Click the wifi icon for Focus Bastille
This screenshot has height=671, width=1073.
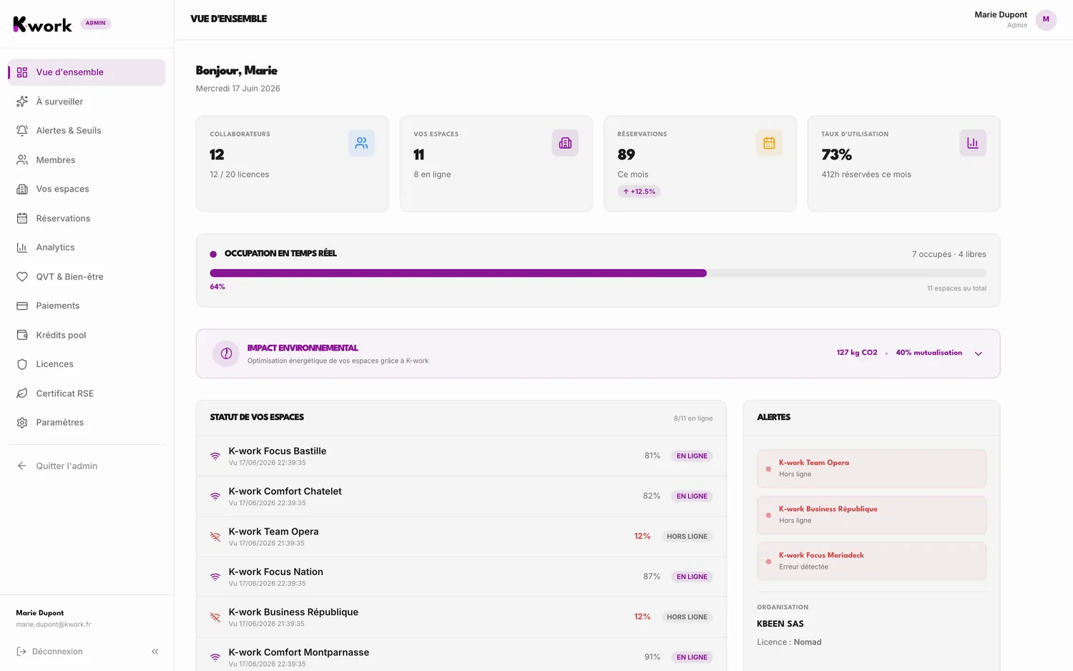point(215,456)
